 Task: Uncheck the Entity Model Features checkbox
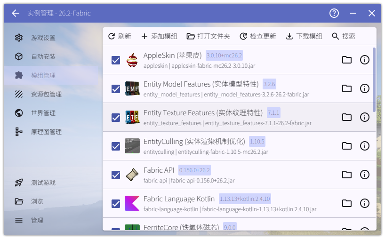[x=116, y=89]
